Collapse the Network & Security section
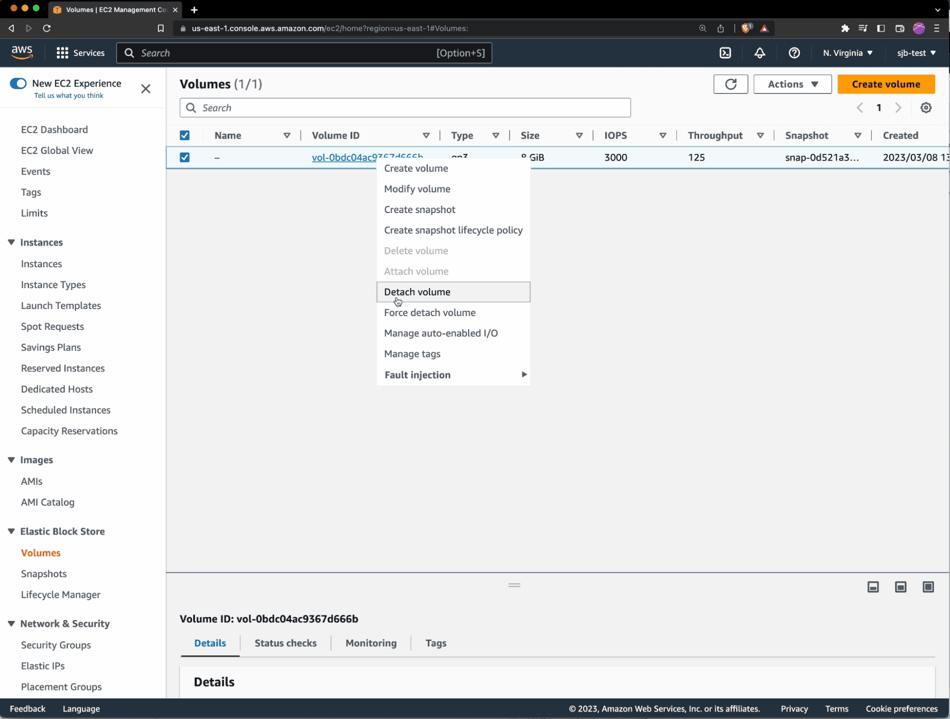Screen dimensions: 950x719 pyautogui.click(x=11, y=623)
